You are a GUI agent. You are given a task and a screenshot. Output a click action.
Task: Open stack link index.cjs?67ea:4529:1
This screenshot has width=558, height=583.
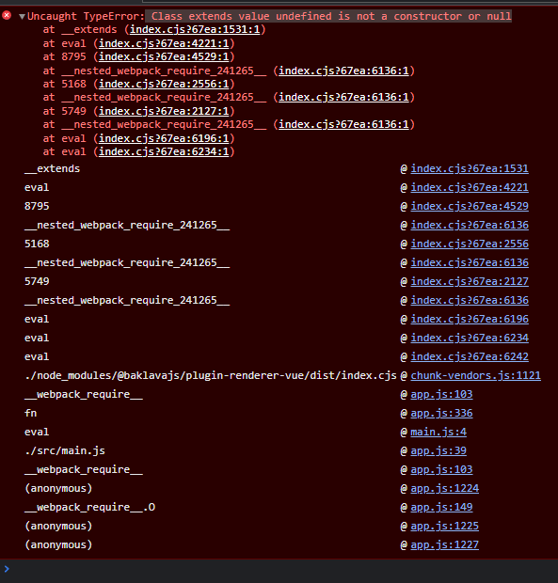[x=164, y=56]
